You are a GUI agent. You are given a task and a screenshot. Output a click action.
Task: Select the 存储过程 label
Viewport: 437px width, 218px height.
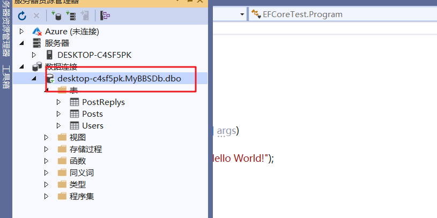(86, 149)
